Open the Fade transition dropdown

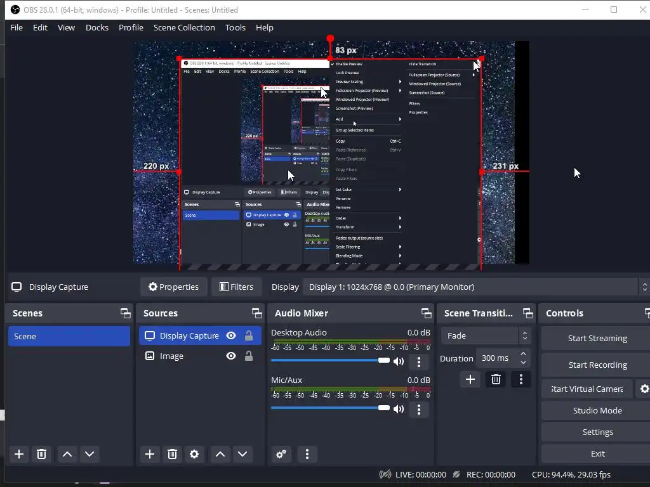pos(486,336)
